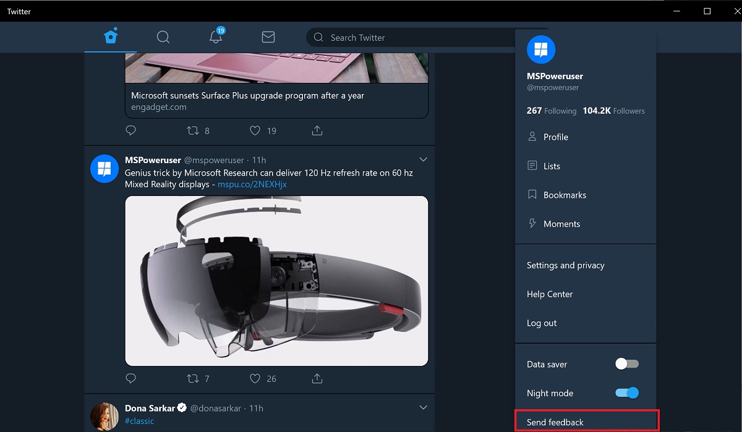Open Profile from the account menu
Image resolution: width=742 pixels, height=432 pixels.
pos(586,137)
